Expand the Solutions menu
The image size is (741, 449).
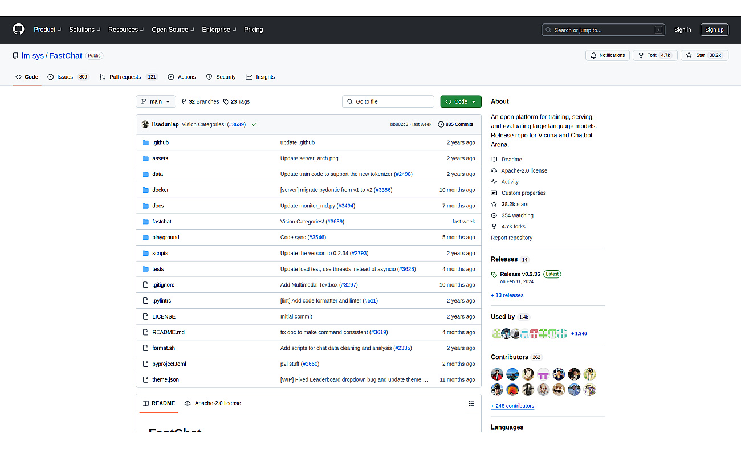[x=84, y=30]
